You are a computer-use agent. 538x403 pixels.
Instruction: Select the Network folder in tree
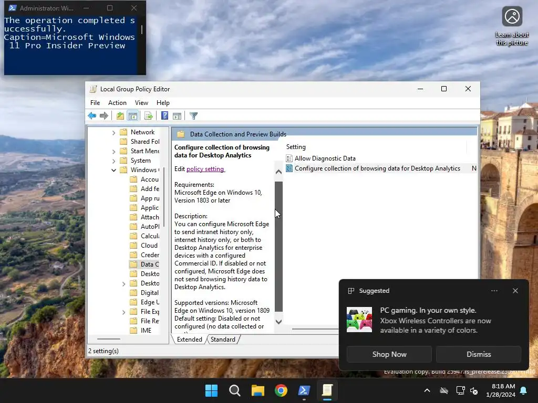point(142,132)
